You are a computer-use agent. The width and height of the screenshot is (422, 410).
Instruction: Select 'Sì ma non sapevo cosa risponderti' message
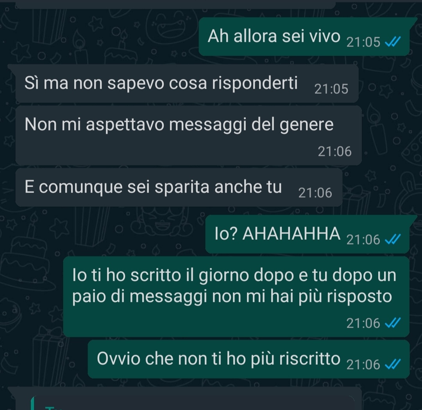187,83
